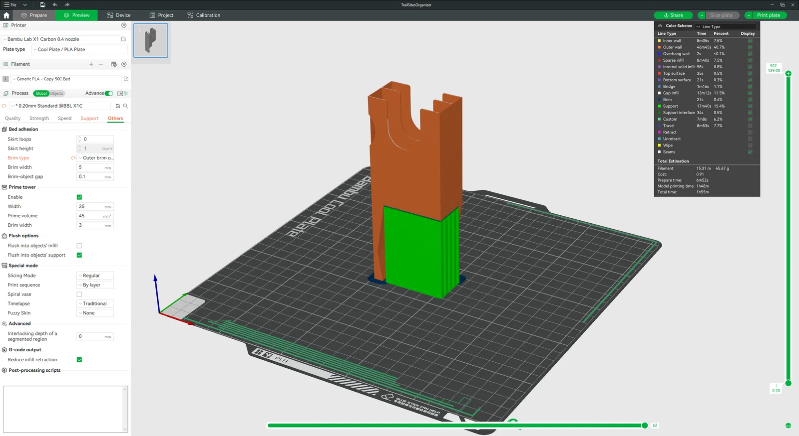The width and height of the screenshot is (799, 436).
Task: Click the undo arrow icon
Action: 55,5
